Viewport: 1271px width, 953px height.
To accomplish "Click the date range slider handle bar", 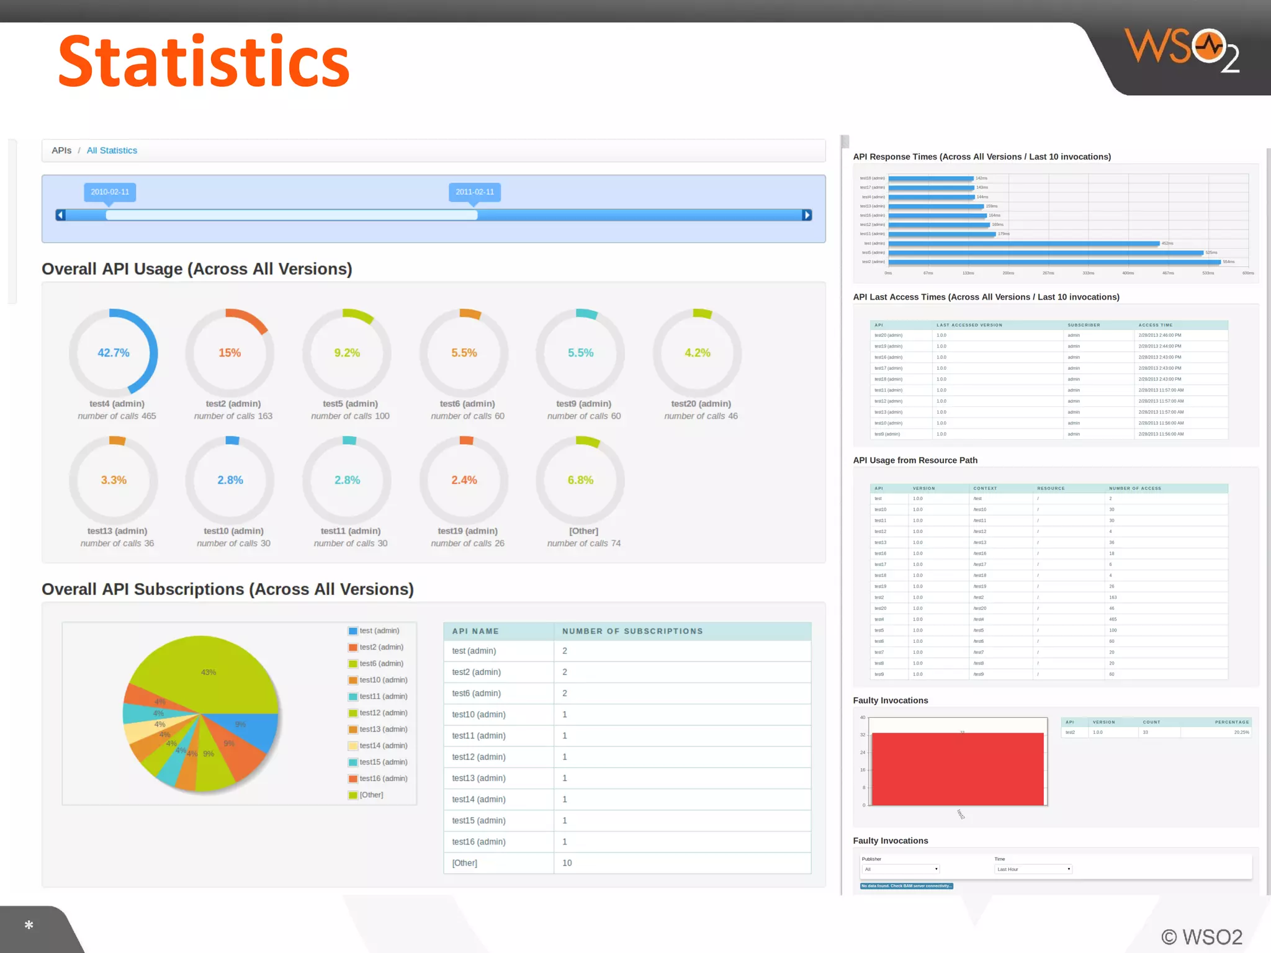I will [292, 215].
